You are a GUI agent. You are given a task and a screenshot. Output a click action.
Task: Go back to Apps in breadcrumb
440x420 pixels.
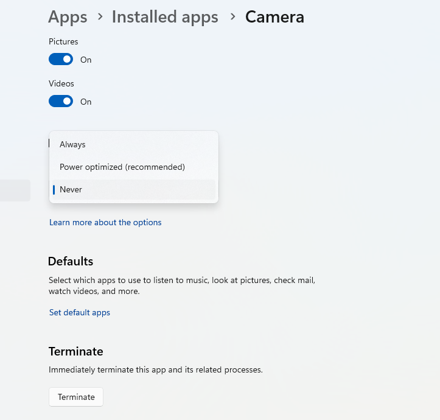click(68, 17)
